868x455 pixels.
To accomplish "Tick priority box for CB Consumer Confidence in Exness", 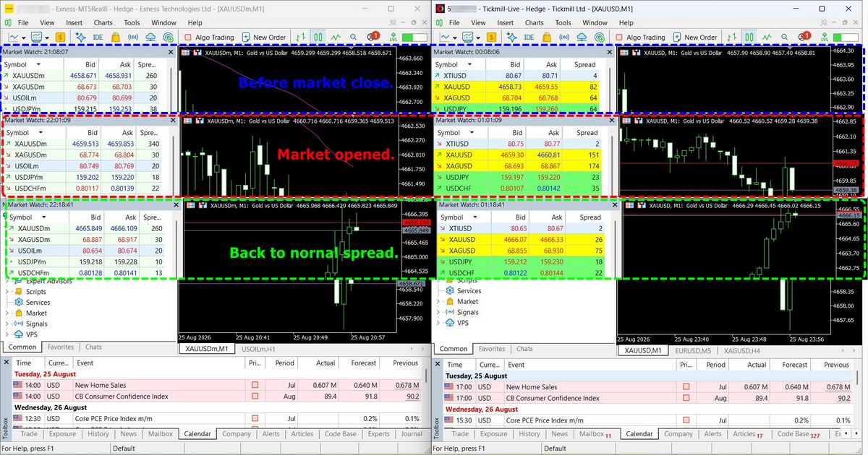I will (x=255, y=396).
